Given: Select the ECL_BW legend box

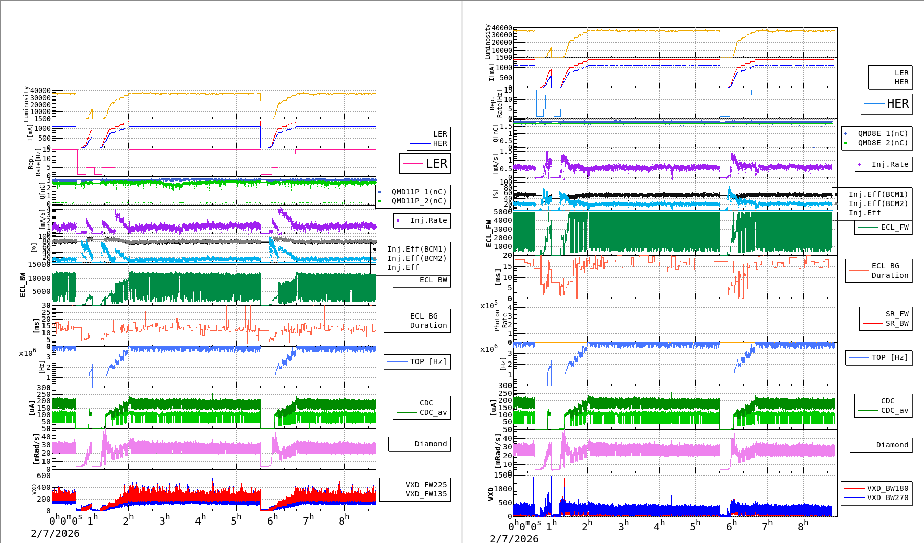Looking at the screenshot, I should [422, 280].
